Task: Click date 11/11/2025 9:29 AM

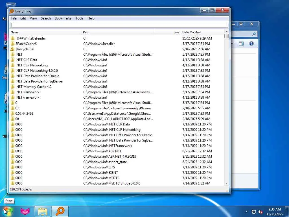Action: click(x=197, y=38)
